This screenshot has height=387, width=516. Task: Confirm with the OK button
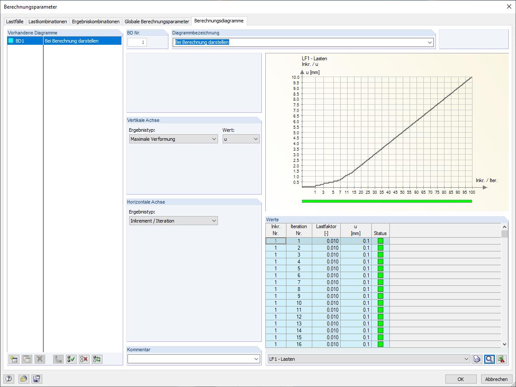pyautogui.click(x=461, y=379)
